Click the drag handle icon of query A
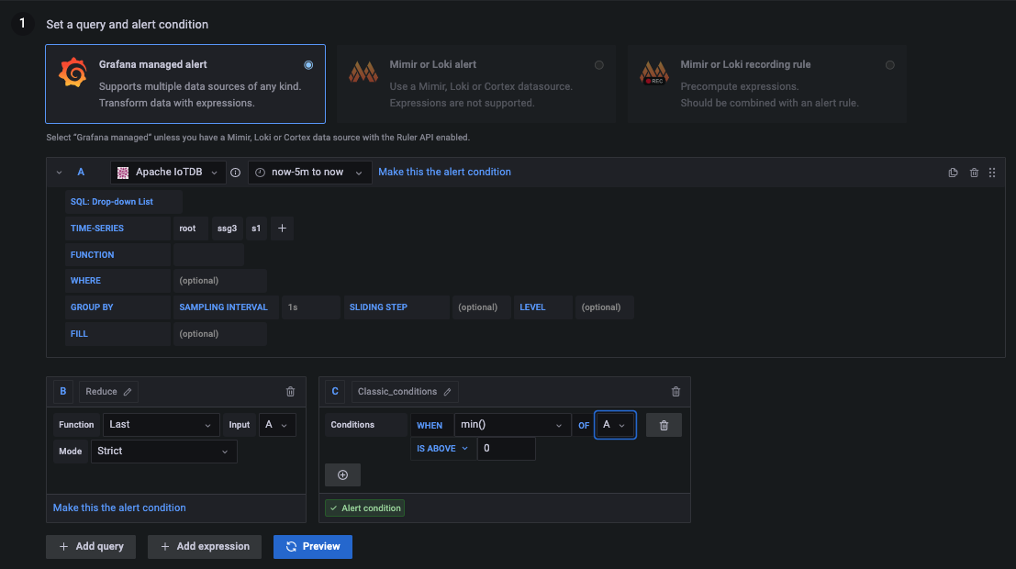 click(x=992, y=173)
